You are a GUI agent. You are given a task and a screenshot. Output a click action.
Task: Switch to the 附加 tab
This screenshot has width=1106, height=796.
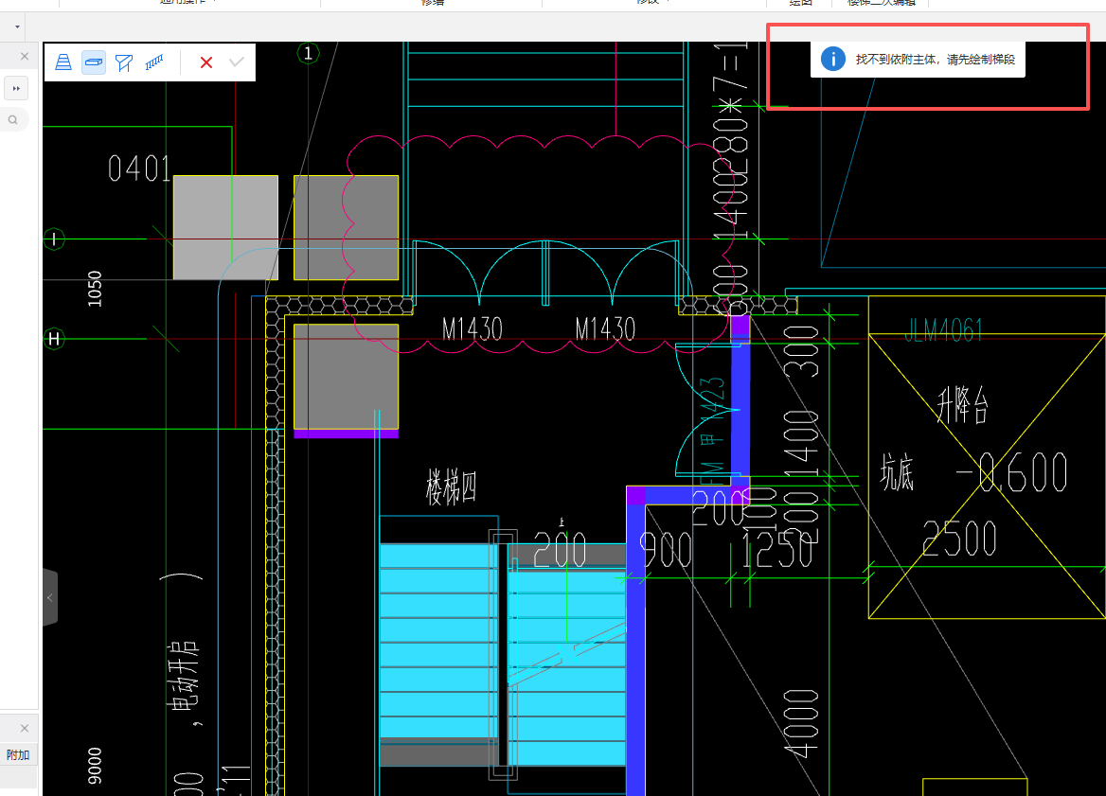pyautogui.click(x=18, y=755)
